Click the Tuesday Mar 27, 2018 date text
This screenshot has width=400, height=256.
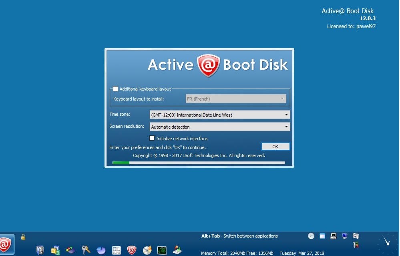click(x=302, y=253)
